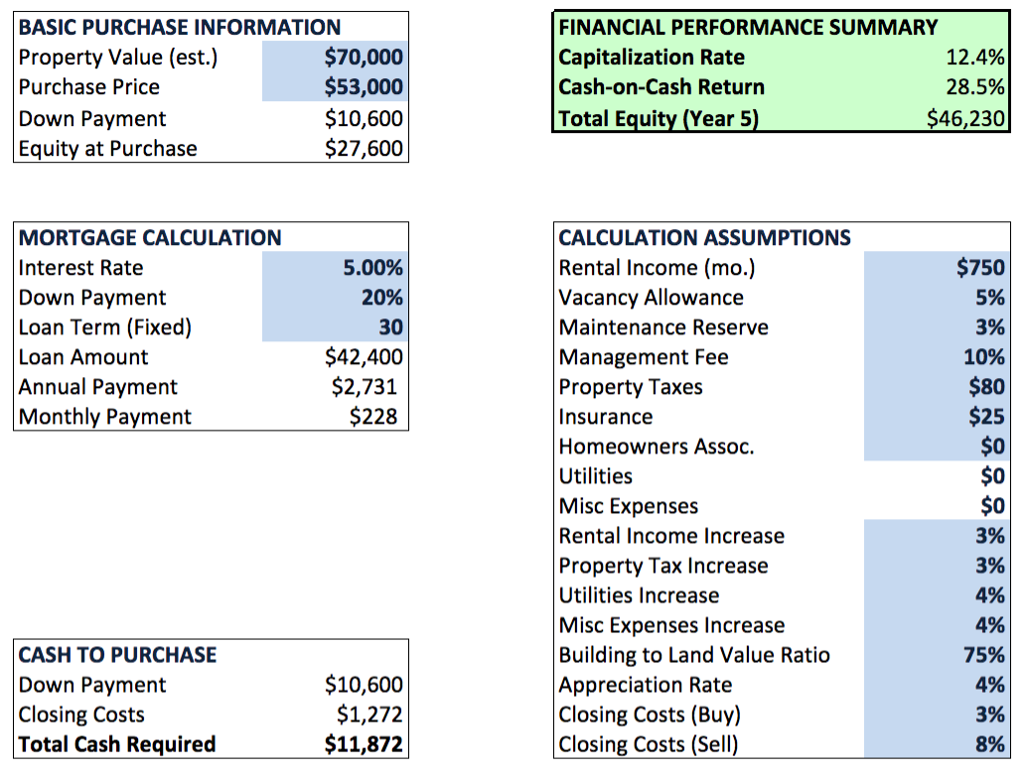Click the Loan Term 30 cell
Viewport: 1027px width, 774px height.
(x=335, y=327)
